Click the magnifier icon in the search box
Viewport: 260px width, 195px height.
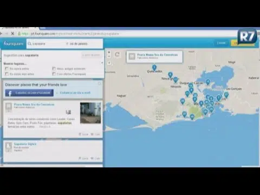tap(30, 44)
